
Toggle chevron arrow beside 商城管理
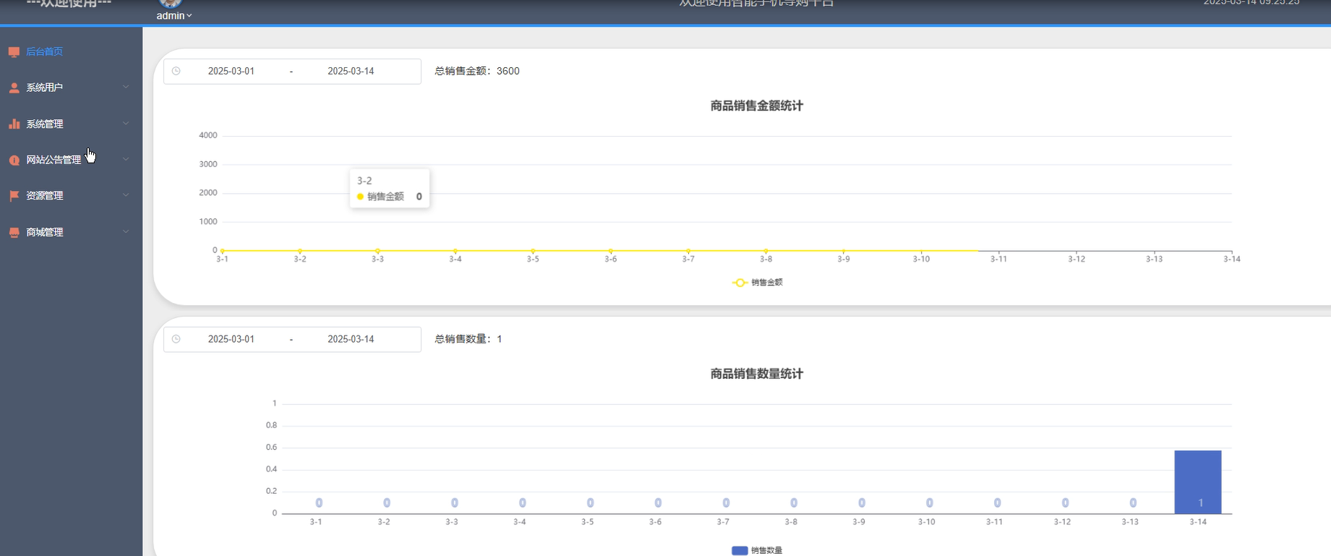[126, 231]
